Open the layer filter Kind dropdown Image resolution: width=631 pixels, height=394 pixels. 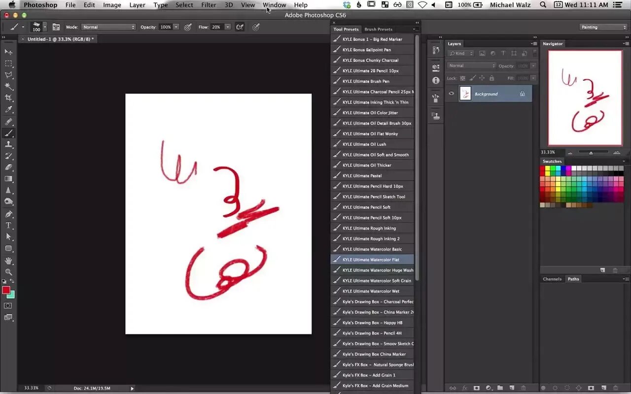[461, 53]
